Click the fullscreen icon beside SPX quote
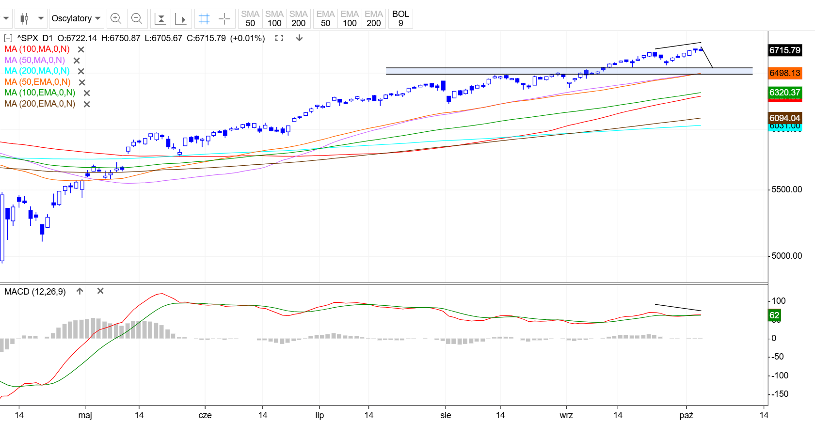 [x=279, y=38]
